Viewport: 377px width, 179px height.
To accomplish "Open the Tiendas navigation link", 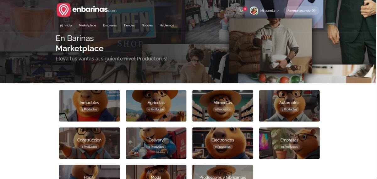I will 129,25.
